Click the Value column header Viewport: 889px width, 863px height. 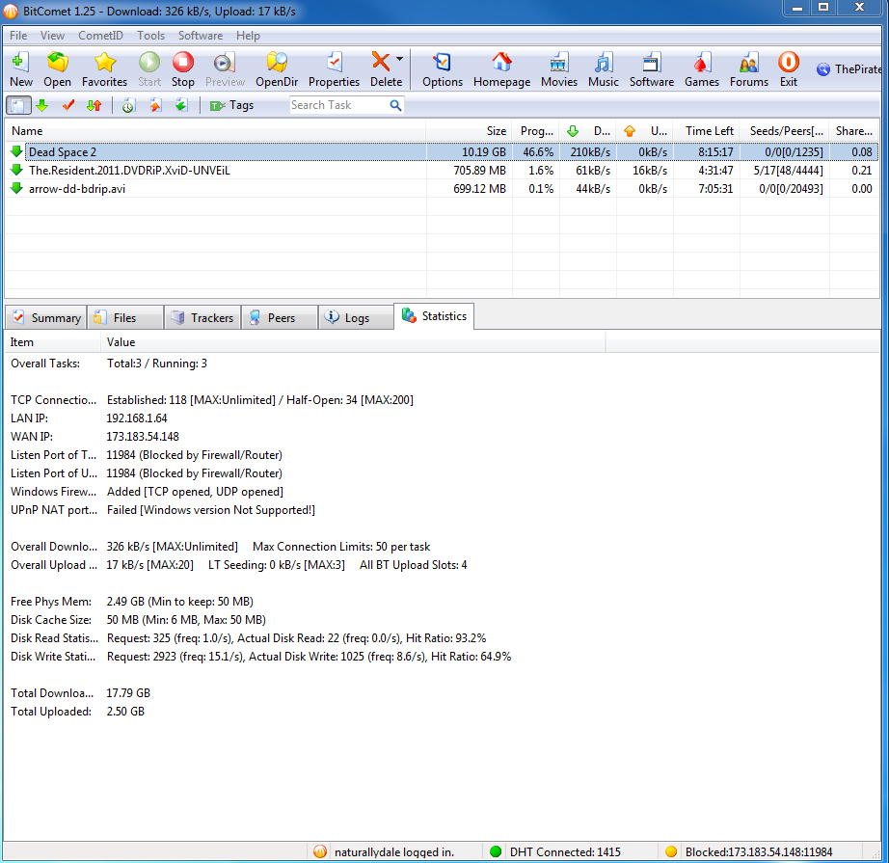click(x=353, y=342)
